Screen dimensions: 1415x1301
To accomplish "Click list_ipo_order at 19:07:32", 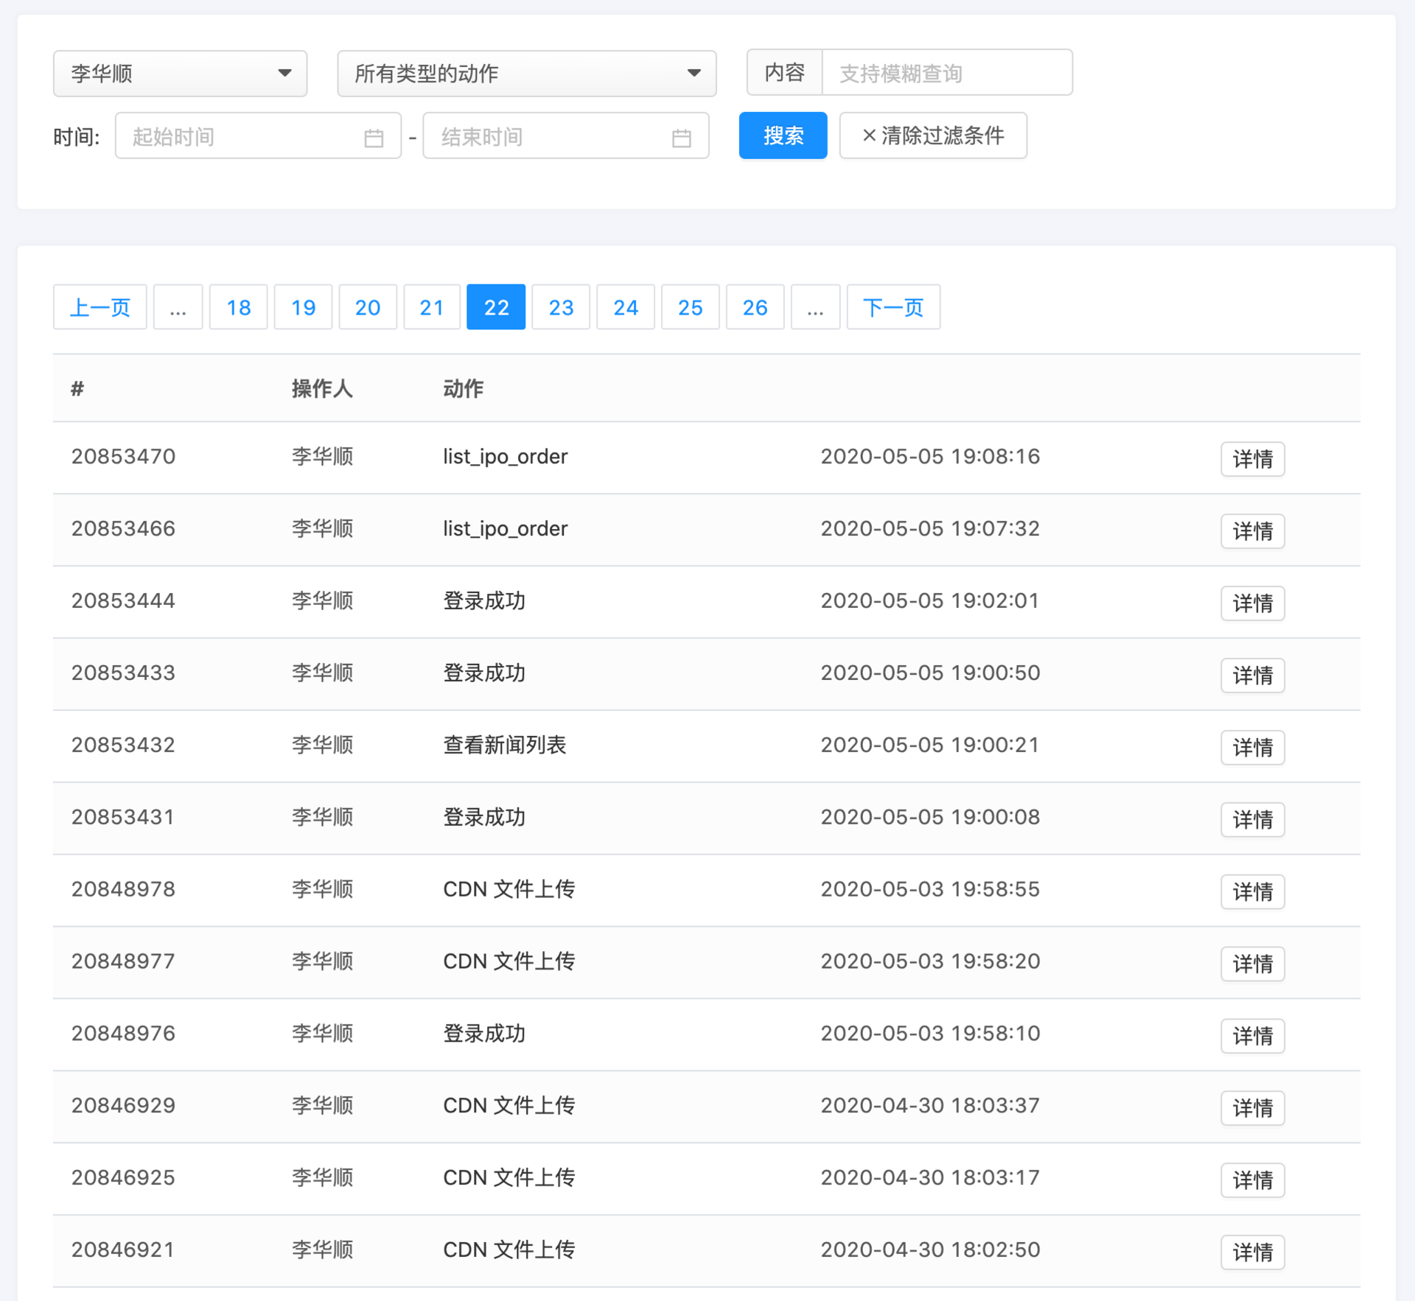I will (505, 529).
